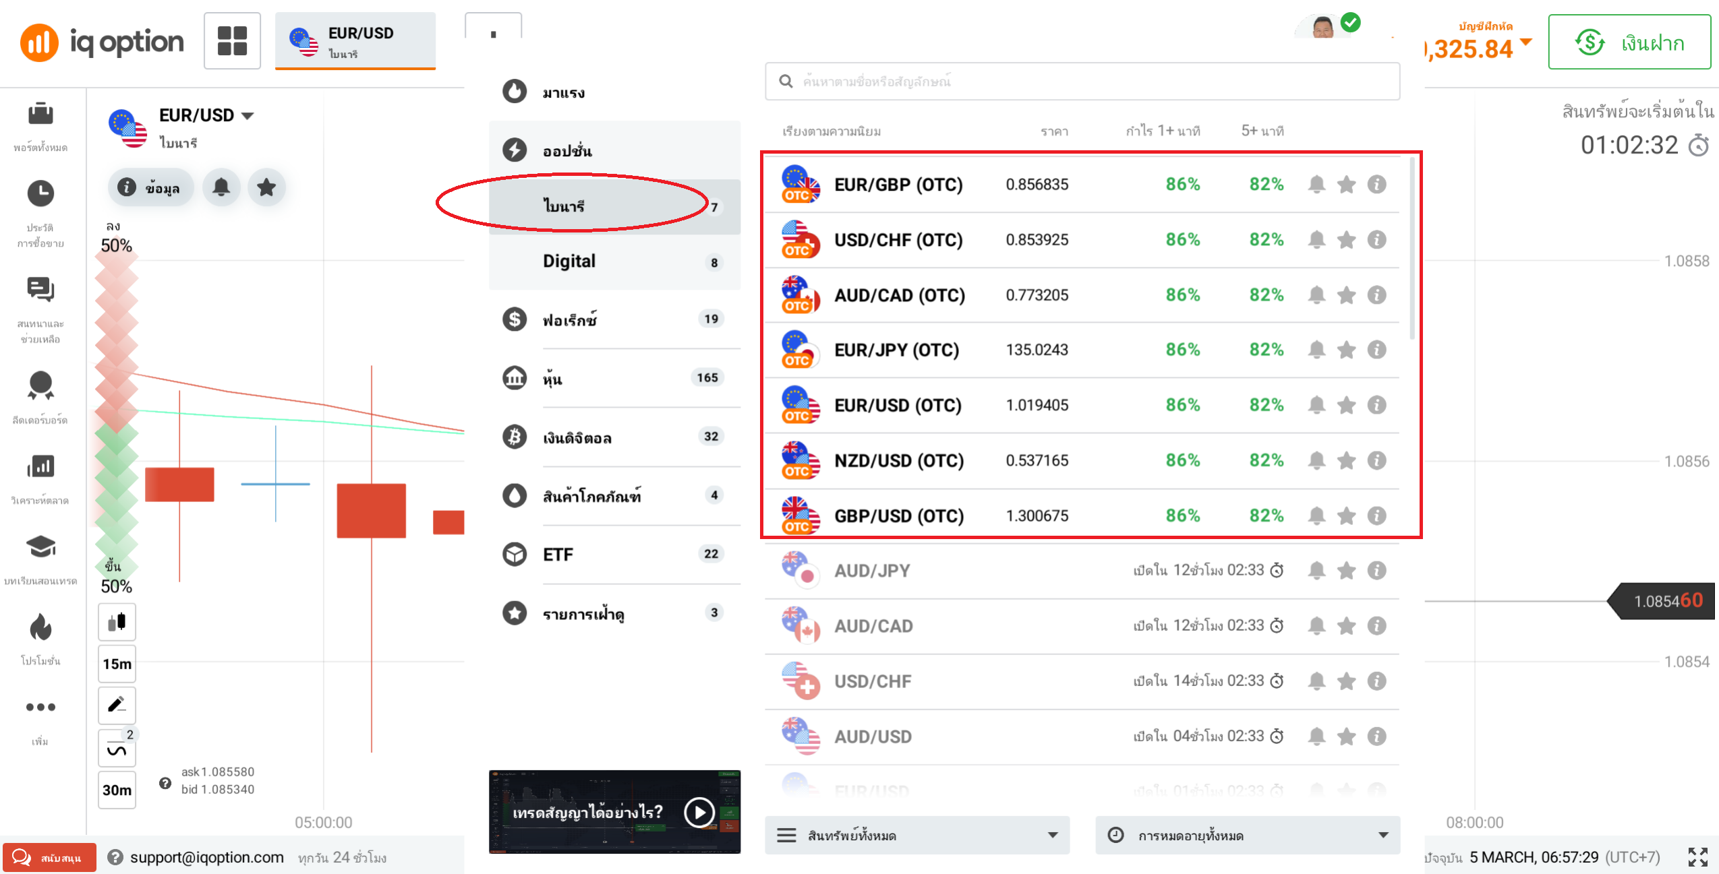The image size is (1719, 874).
Task: Open chat and support sidebar icon
Action: point(40,290)
